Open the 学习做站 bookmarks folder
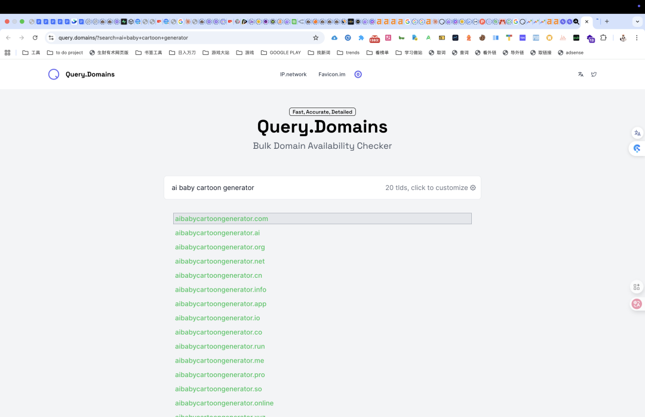 coord(409,53)
